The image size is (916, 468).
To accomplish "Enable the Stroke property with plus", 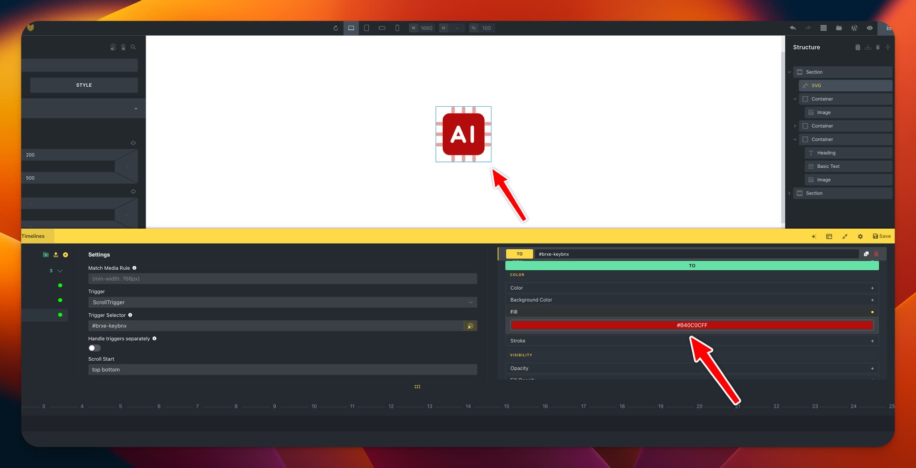I will point(872,341).
